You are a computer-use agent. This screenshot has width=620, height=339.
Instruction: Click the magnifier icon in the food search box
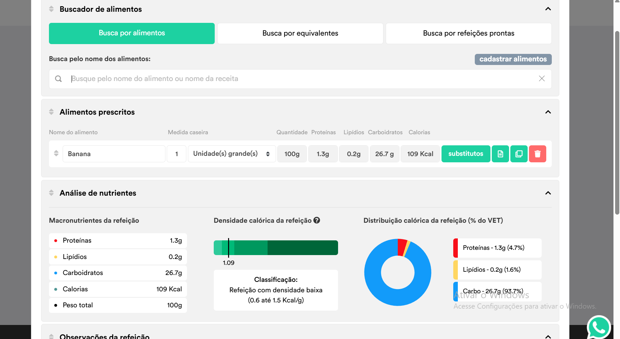tap(58, 79)
